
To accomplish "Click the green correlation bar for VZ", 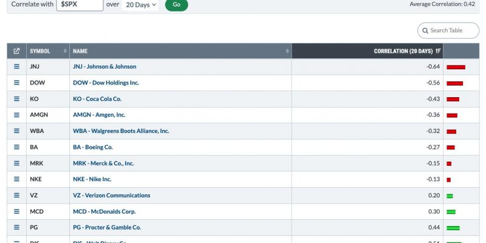I will [x=450, y=196].
